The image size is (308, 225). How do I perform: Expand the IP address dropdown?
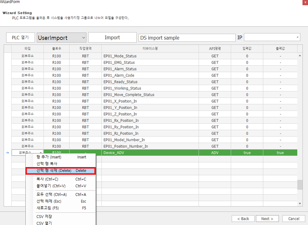pyautogui.click(x=296, y=38)
